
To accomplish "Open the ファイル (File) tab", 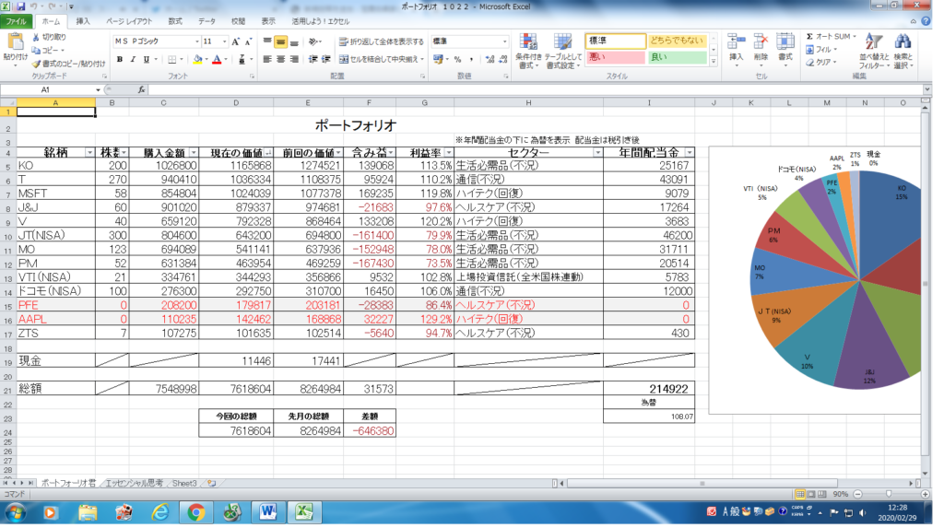I will pyautogui.click(x=17, y=22).
